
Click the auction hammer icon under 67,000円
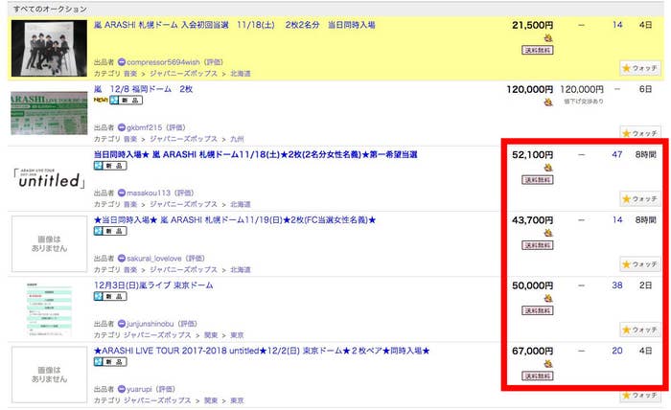pos(547,363)
